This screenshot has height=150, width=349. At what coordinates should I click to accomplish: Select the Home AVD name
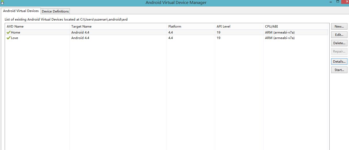15,32
